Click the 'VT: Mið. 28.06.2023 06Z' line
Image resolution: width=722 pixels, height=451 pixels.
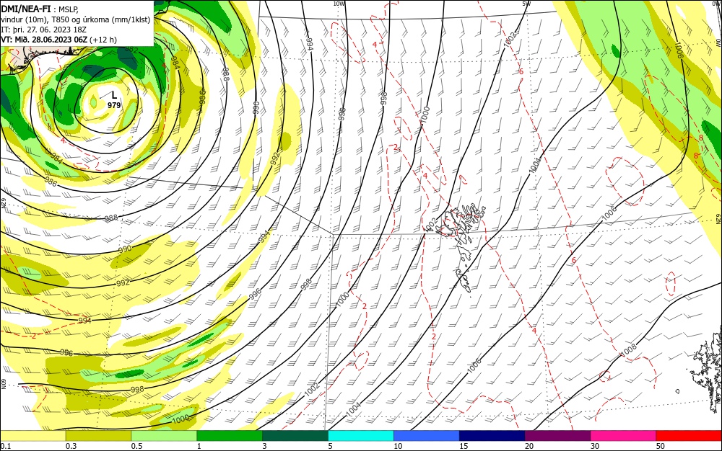coord(44,40)
